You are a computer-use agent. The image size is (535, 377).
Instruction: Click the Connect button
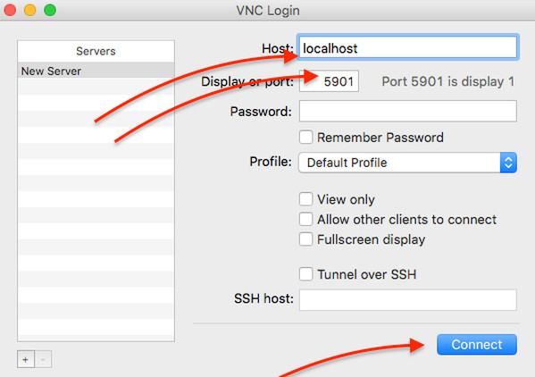pos(477,344)
